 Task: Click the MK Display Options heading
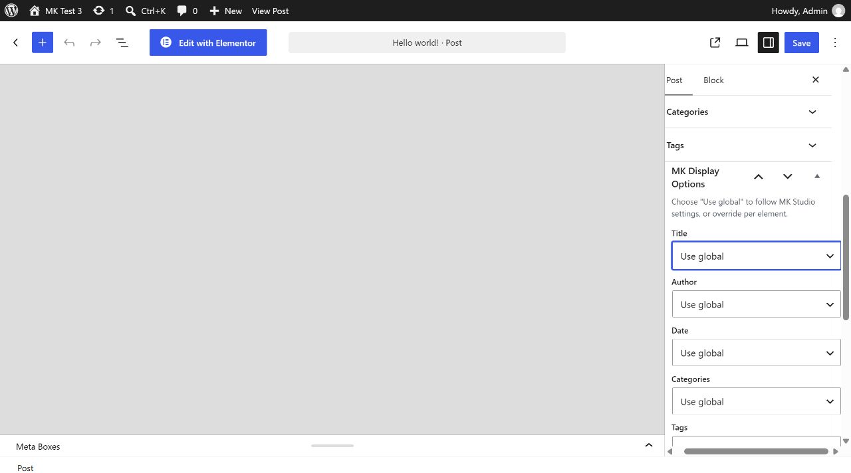pos(695,177)
